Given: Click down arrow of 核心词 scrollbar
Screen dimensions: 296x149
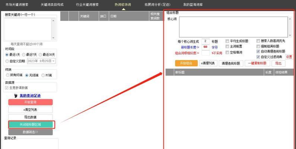Looking at the screenshot, I should coord(290,35).
